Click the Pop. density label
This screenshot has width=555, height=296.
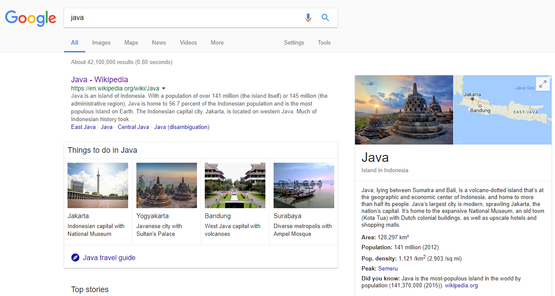pyautogui.click(x=379, y=259)
